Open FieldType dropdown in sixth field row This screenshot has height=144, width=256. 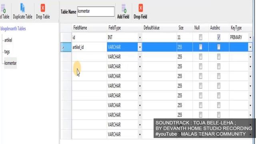pos(140,86)
